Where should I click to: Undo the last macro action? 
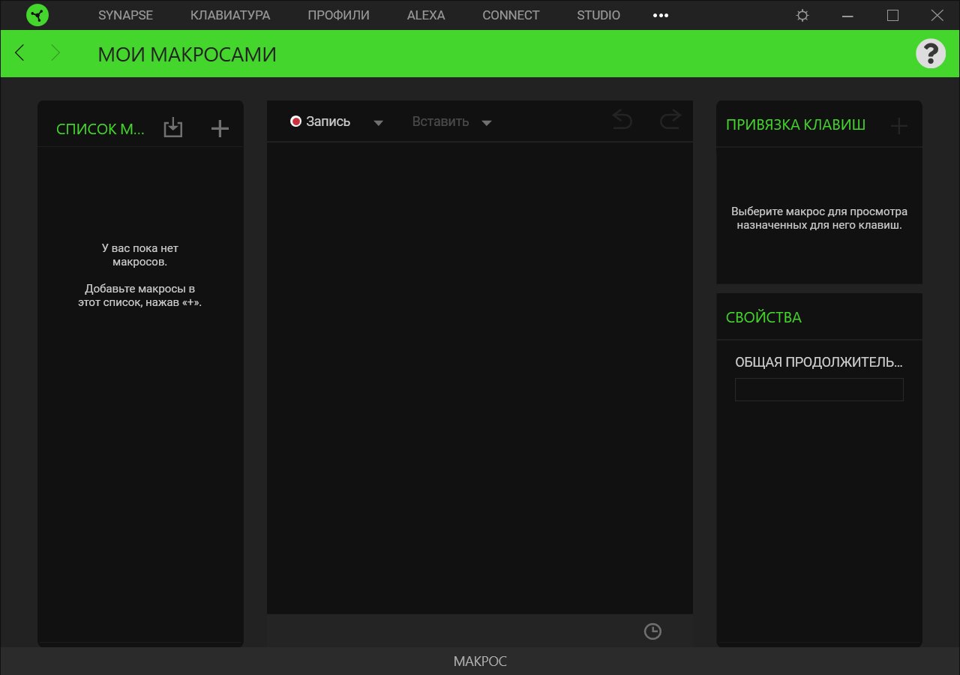pos(622,119)
